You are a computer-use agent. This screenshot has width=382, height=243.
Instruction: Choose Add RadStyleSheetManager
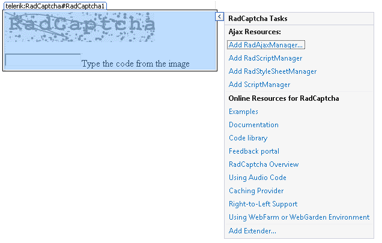[x=272, y=71]
